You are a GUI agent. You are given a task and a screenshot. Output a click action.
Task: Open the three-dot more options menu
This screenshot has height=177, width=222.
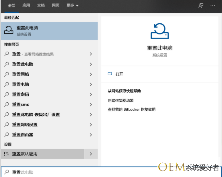(213, 6)
